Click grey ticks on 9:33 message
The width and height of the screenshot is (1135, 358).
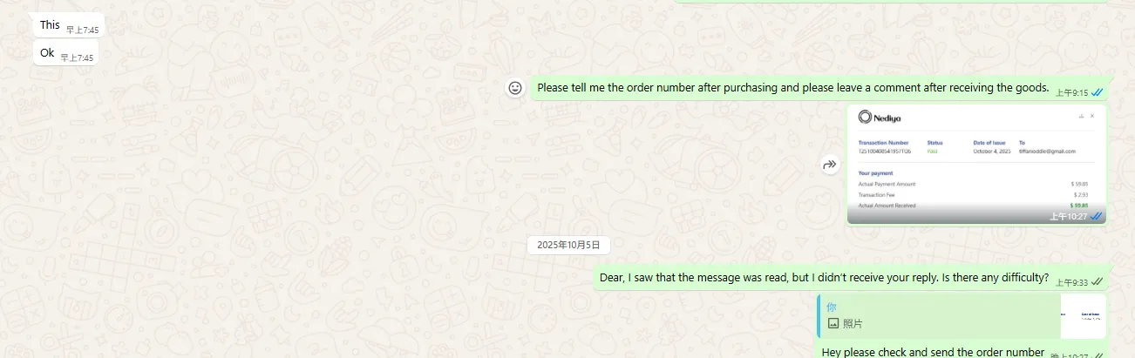[x=1098, y=281]
